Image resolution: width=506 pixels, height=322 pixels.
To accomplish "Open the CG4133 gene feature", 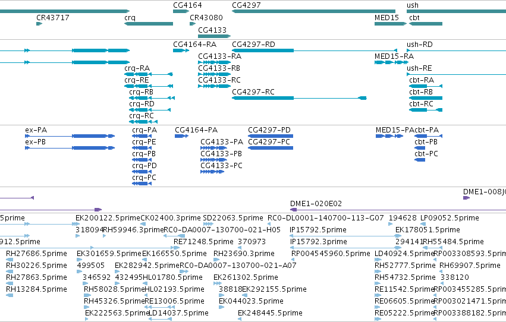I will (x=214, y=36).
